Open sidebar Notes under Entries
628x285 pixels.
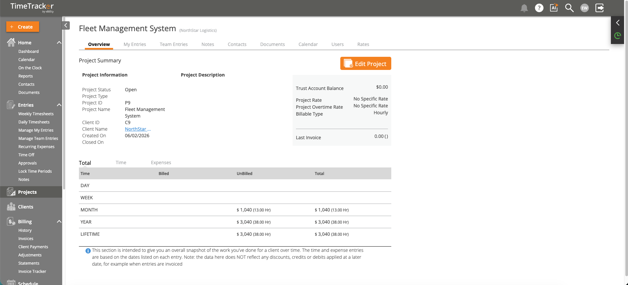tap(24, 180)
